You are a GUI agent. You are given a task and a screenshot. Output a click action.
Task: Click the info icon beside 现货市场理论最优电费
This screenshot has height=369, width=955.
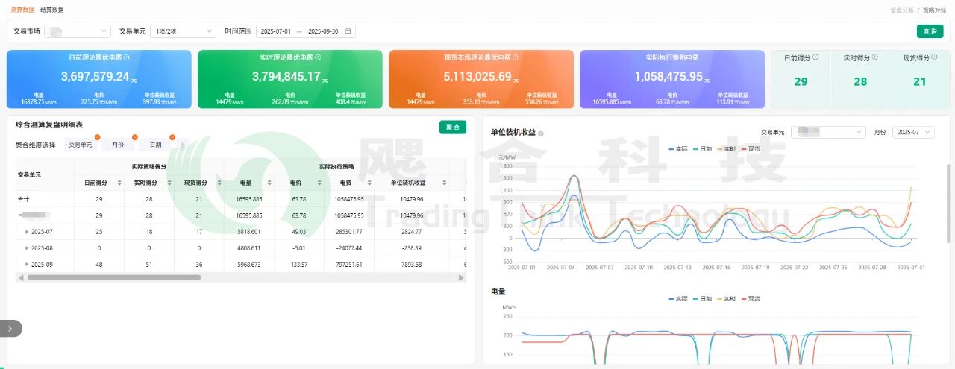click(x=516, y=57)
